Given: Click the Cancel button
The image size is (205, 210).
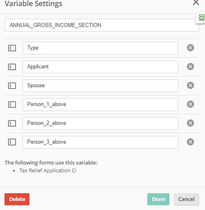Looking at the screenshot, I should (187, 199).
